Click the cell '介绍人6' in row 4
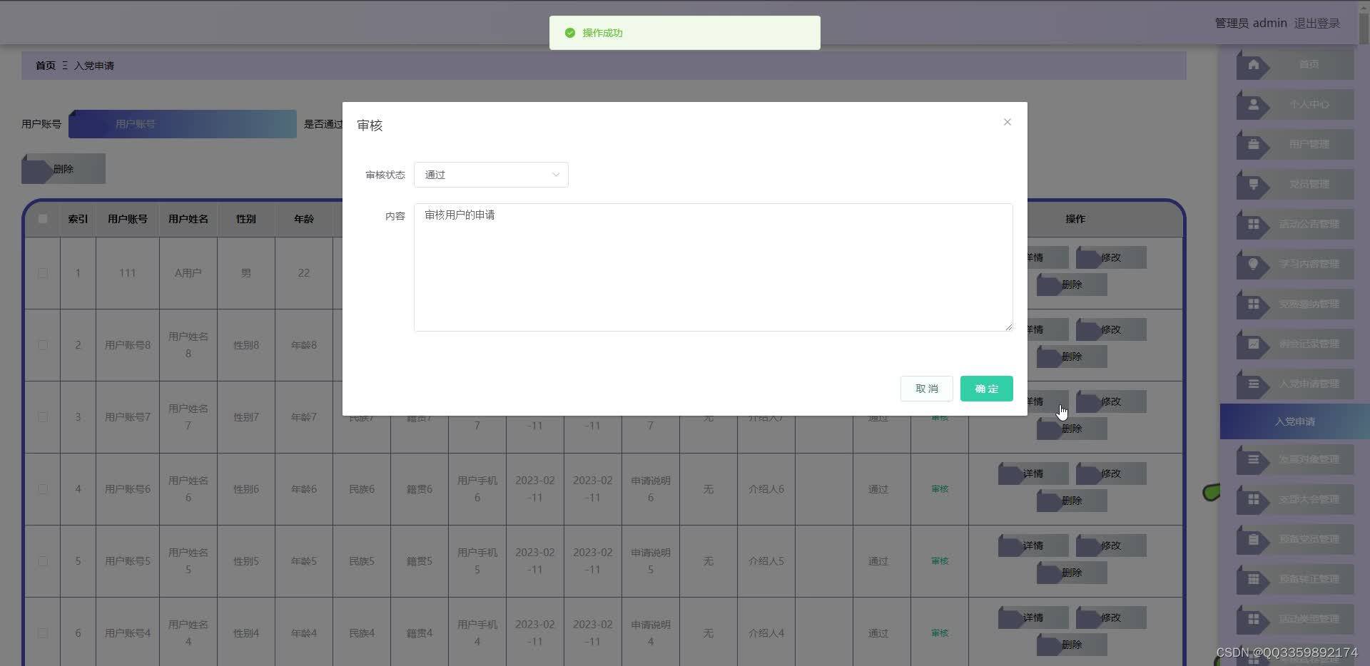Viewport: 1370px width, 666px height. [x=766, y=489]
